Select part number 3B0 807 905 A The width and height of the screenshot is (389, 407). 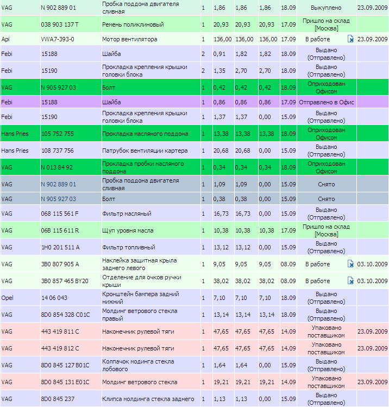tap(60, 264)
